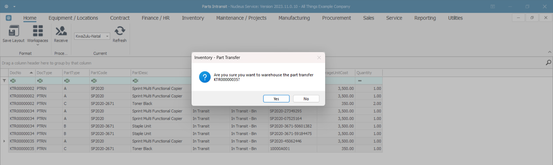
Task: Click the PartDesc filter operator icon
Action: (135, 81)
